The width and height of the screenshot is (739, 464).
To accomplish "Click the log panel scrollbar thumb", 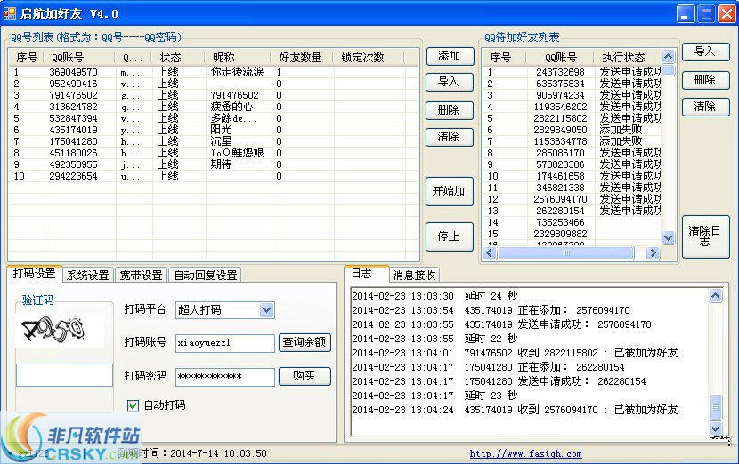I will pyautogui.click(x=716, y=407).
